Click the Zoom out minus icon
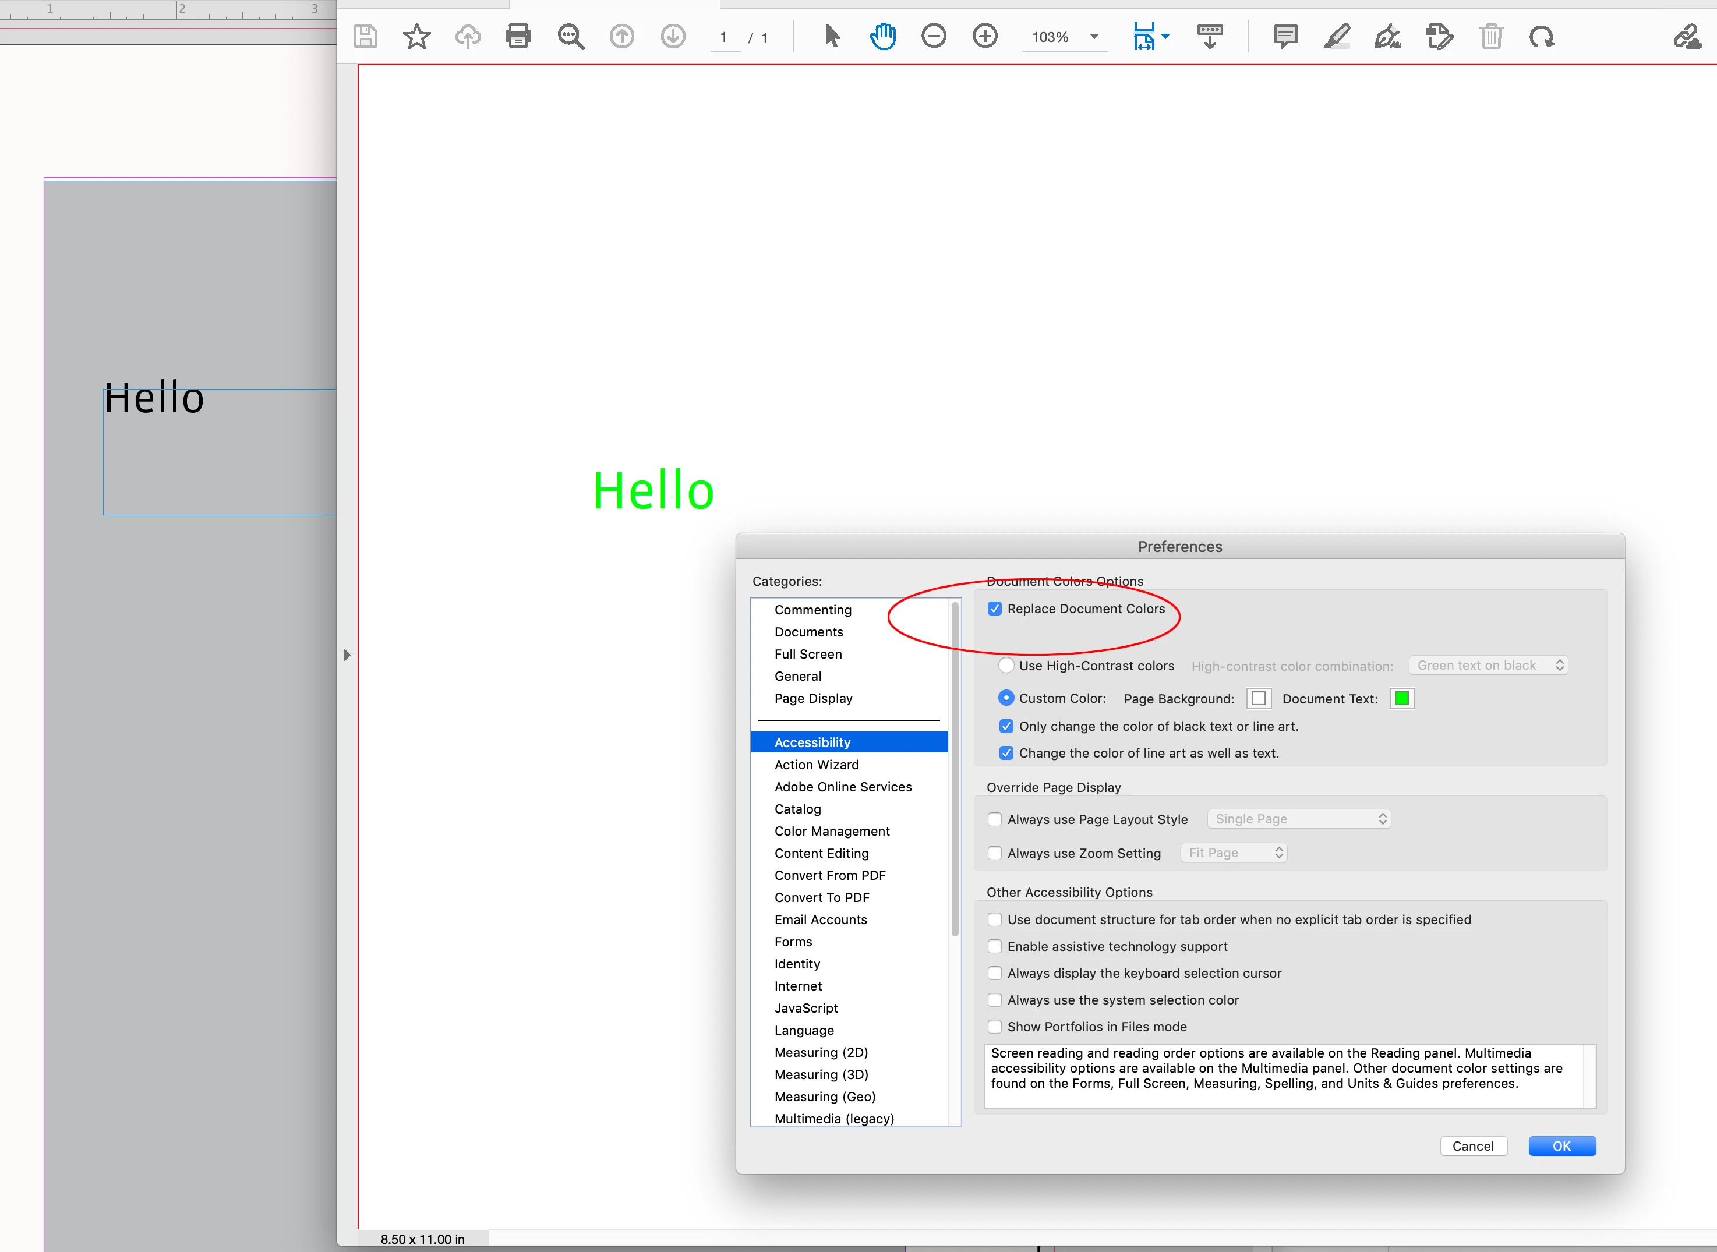1717x1252 pixels. tap(933, 36)
